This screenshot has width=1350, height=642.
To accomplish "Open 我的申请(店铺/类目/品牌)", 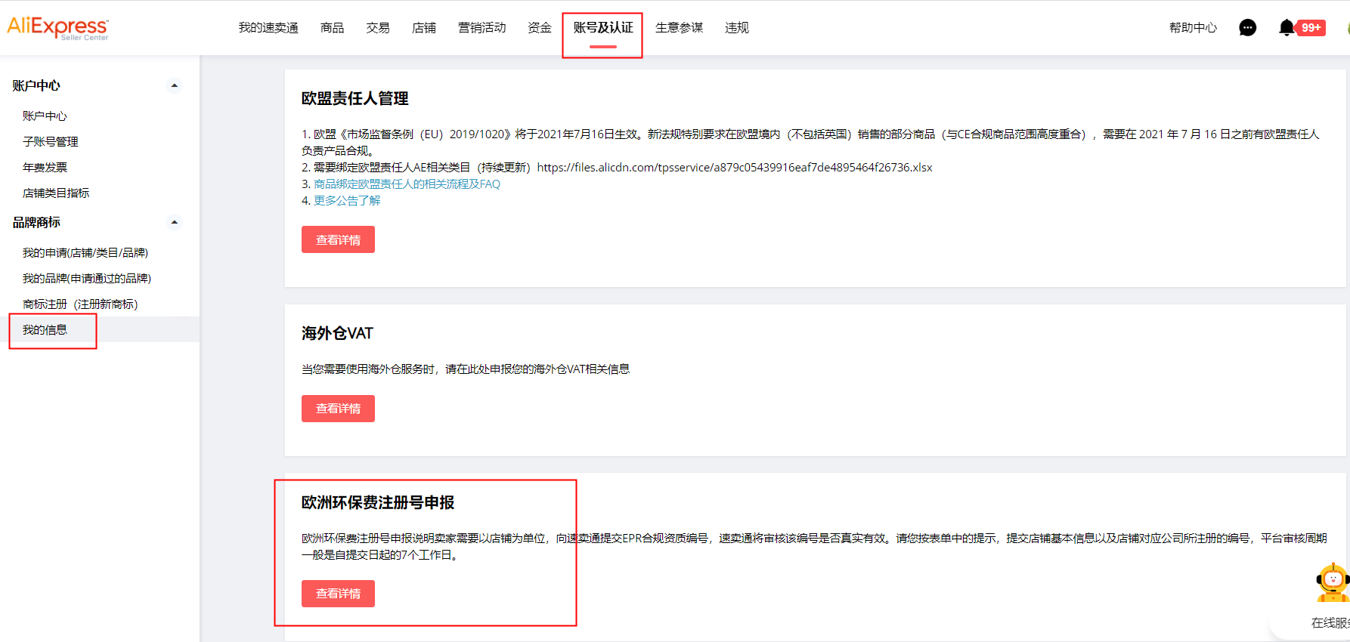I will point(85,252).
